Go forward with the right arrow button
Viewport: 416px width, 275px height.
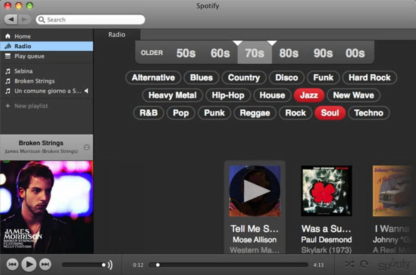(x=24, y=19)
